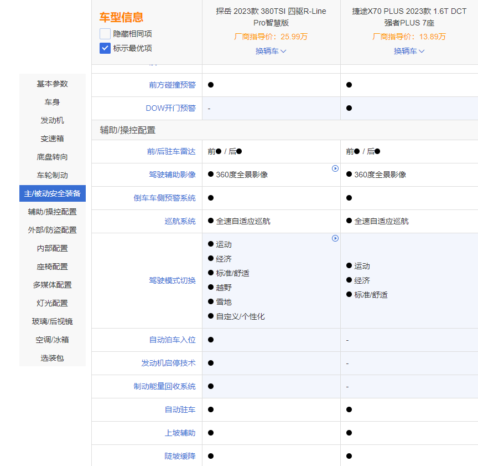Select 发动机 in the side navigation
Viewport: 478px width, 466px height.
(x=53, y=120)
